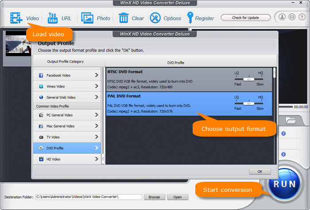Confirm with the OK button

coord(260,172)
